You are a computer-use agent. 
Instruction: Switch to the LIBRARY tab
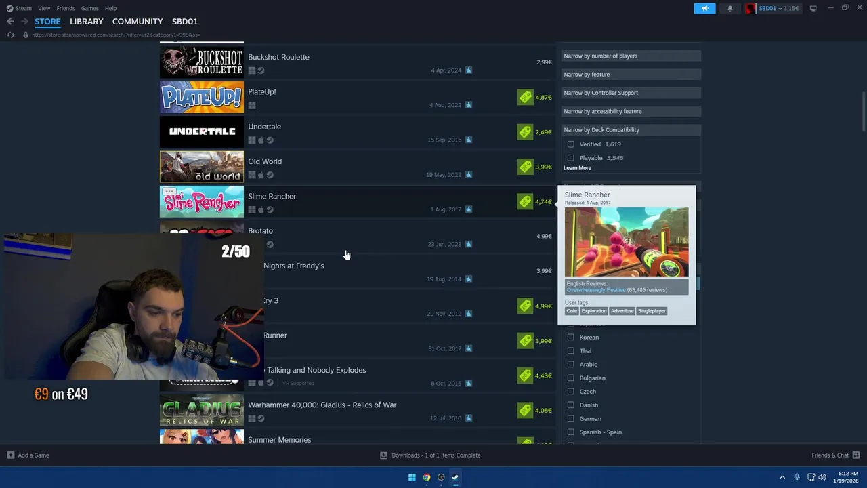pyautogui.click(x=87, y=22)
